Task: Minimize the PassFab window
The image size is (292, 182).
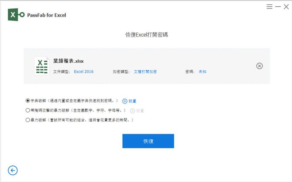Action: pos(278,7)
